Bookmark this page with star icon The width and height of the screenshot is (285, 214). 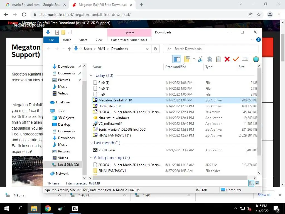pyautogui.click(x=259, y=14)
